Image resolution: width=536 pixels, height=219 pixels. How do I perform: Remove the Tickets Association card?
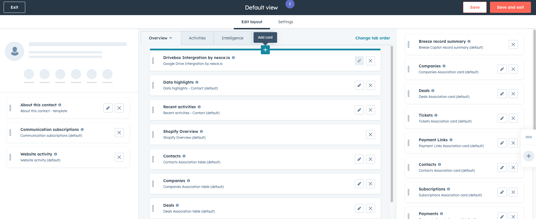pos(513,118)
